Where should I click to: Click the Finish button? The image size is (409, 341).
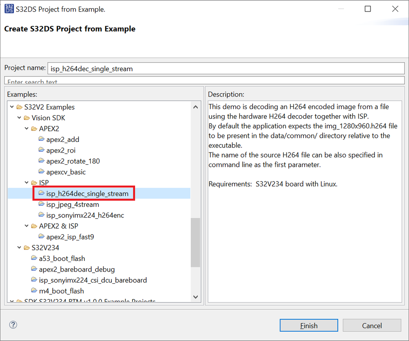pos(308,325)
